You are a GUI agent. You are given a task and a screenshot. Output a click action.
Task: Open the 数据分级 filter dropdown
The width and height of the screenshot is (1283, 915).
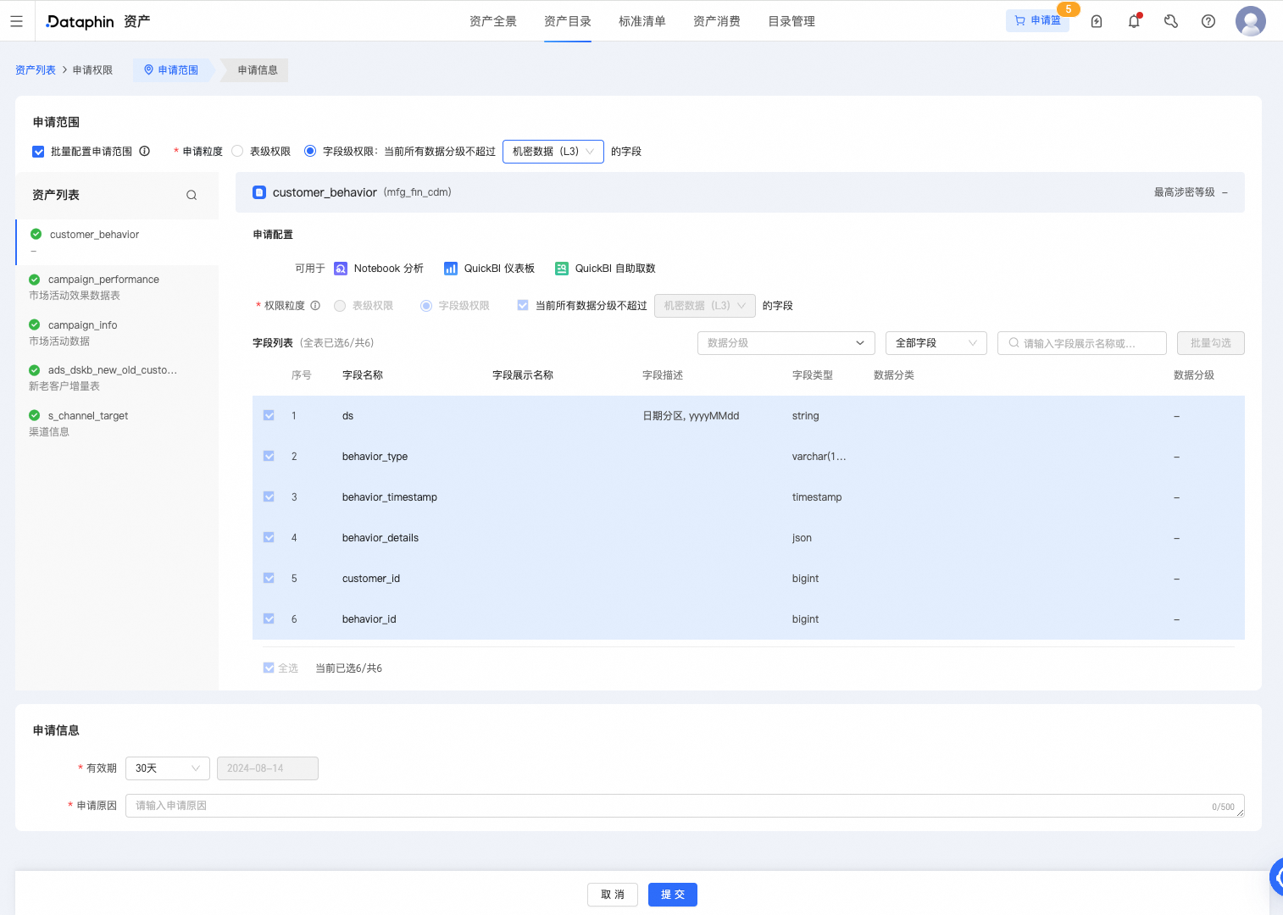click(785, 343)
